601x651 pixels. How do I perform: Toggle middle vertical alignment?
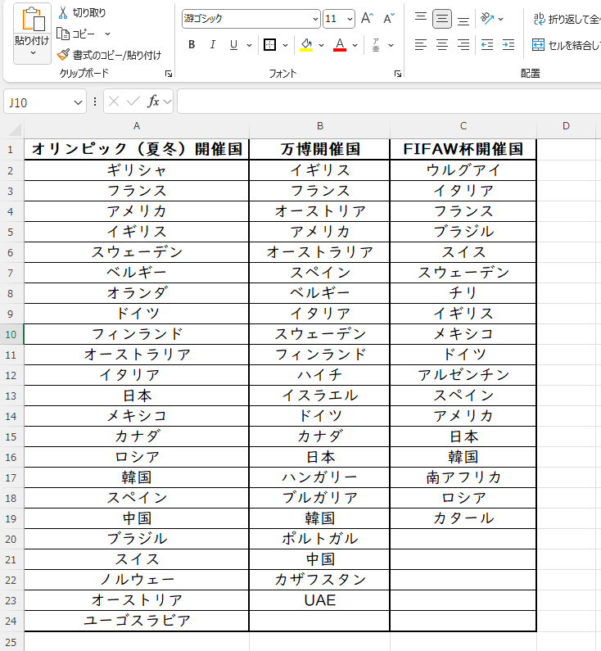pos(442,19)
